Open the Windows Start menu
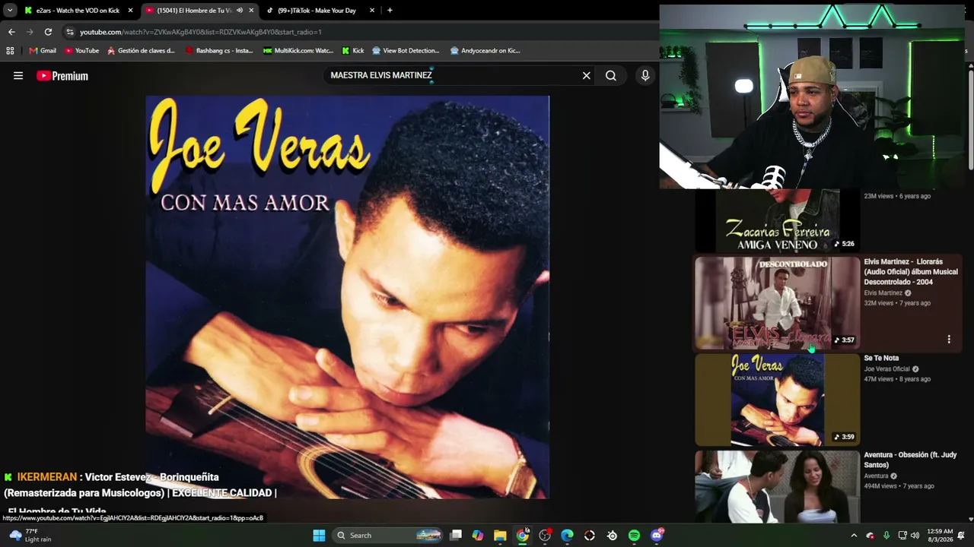This screenshot has height=547, width=974. tap(319, 536)
